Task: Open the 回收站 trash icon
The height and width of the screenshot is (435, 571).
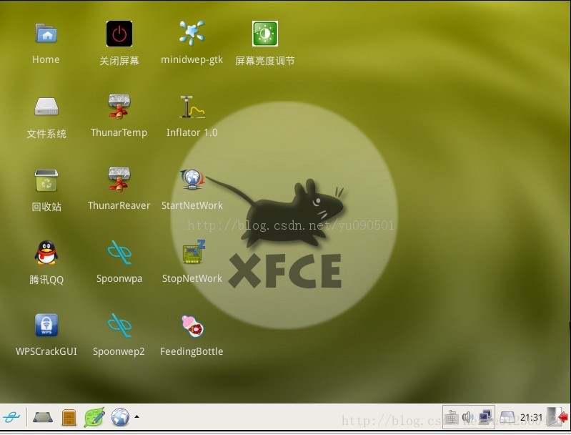Action: [x=46, y=180]
